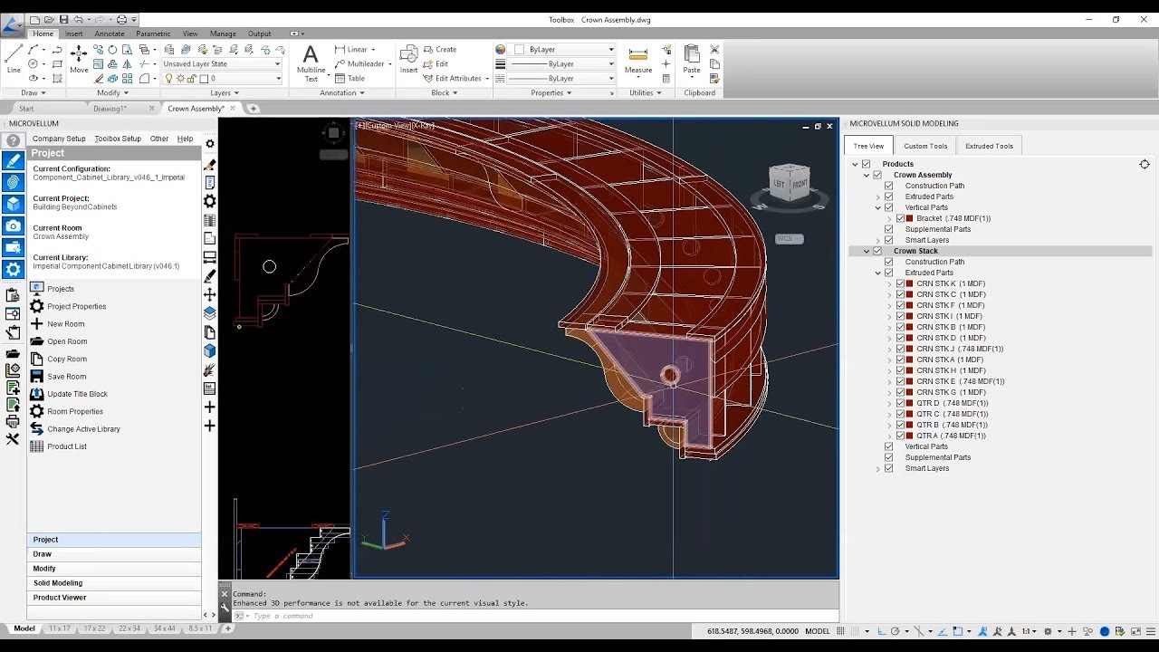1159x652 pixels.
Task: Collapse the Crown Assembly tree node
Action: coord(867,175)
